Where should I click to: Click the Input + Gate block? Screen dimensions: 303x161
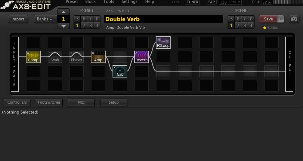coord(14,64)
